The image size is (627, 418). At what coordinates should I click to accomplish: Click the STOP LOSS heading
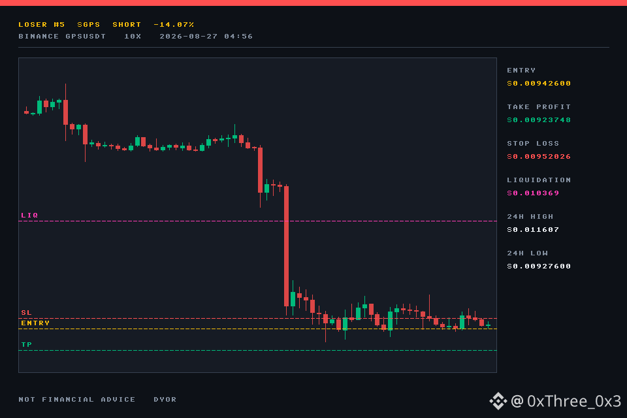(x=533, y=143)
